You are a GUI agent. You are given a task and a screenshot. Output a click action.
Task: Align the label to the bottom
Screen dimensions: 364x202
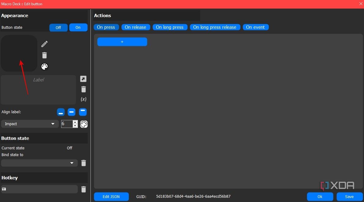61,112
